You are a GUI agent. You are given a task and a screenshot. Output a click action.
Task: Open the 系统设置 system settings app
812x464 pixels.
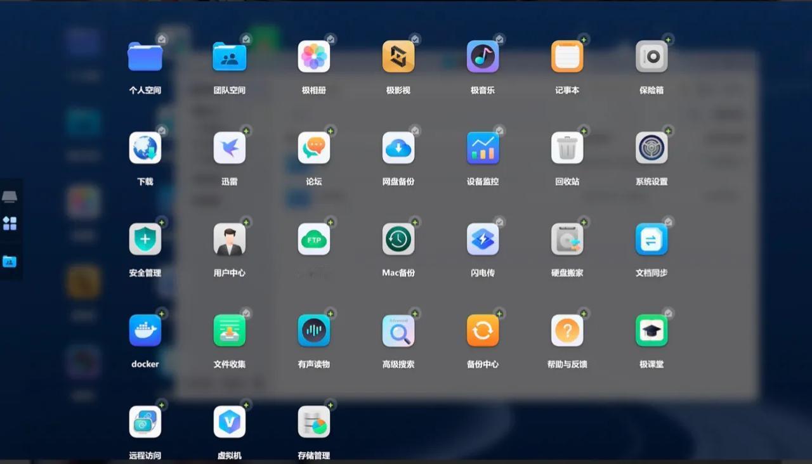(652, 148)
